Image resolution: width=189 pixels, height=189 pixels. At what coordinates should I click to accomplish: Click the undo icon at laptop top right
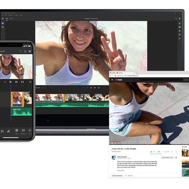tap(176, 19)
